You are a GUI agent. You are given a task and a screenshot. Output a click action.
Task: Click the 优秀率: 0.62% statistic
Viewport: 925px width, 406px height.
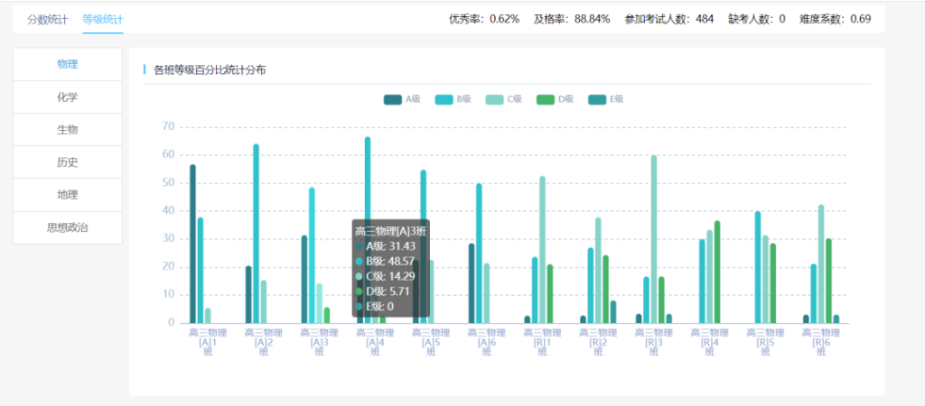pyautogui.click(x=484, y=20)
